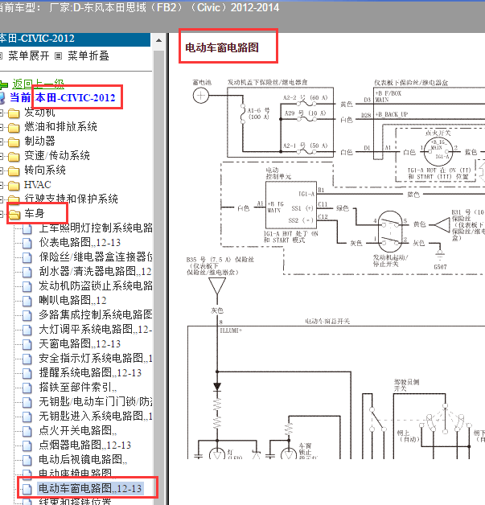The width and height of the screenshot is (485, 505).
Task: Click page icon beside 搭铁至部件索引
Action: click(x=27, y=388)
